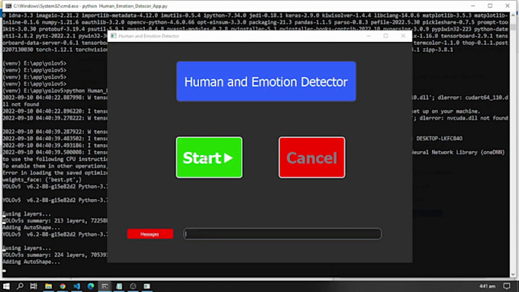
Task: Click 'nvcuda.dll not found' console text
Action: click(x=478, y=118)
